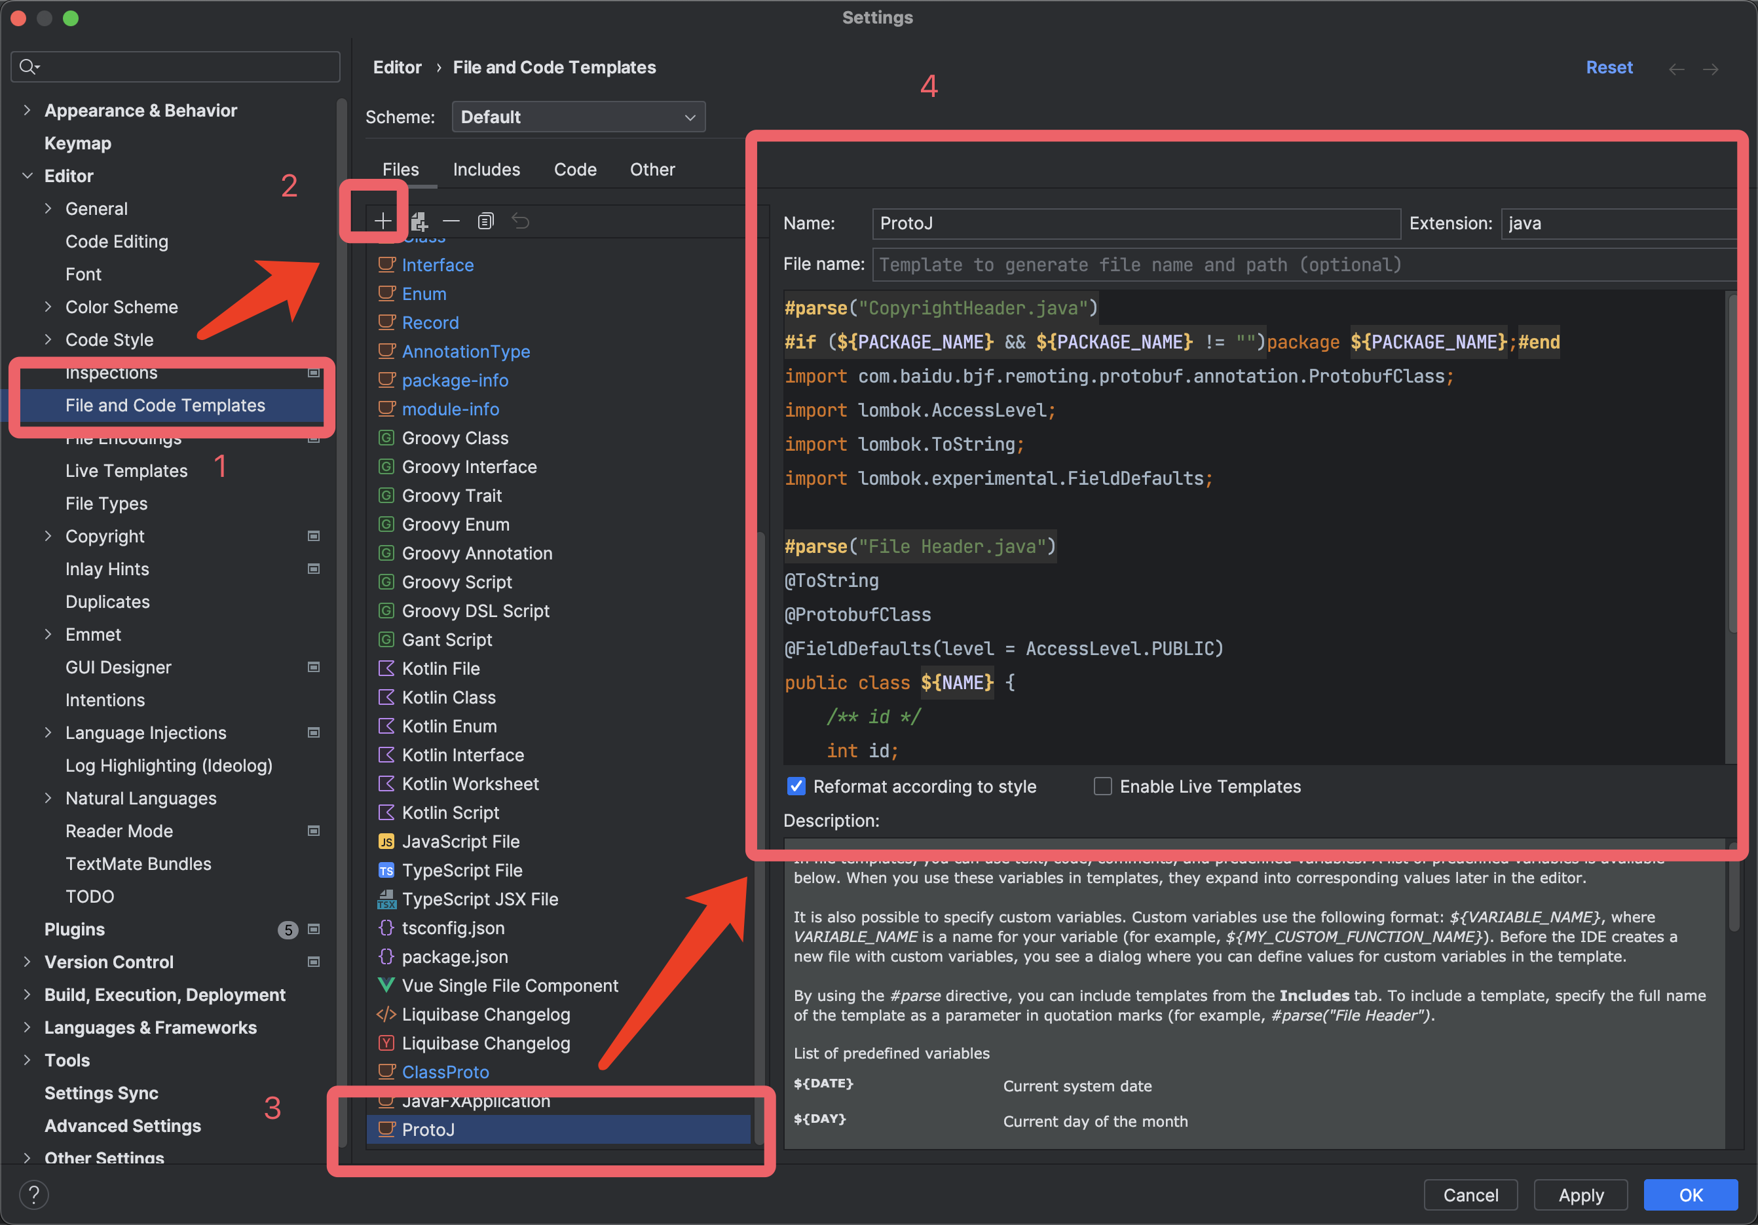Click the Reset link
The image size is (1758, 1225).
click(1609, 67)
